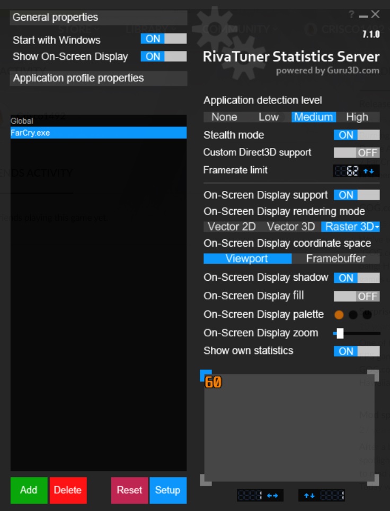390x511 pixels.
Task: Choose Vector 2D rendering mode
Action: click(232, 227)
